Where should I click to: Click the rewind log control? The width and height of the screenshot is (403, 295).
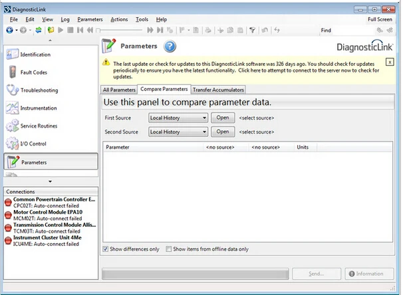point(90,31)
